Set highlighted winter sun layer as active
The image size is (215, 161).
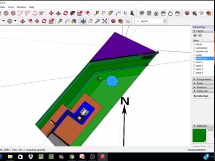pos(194,59)
